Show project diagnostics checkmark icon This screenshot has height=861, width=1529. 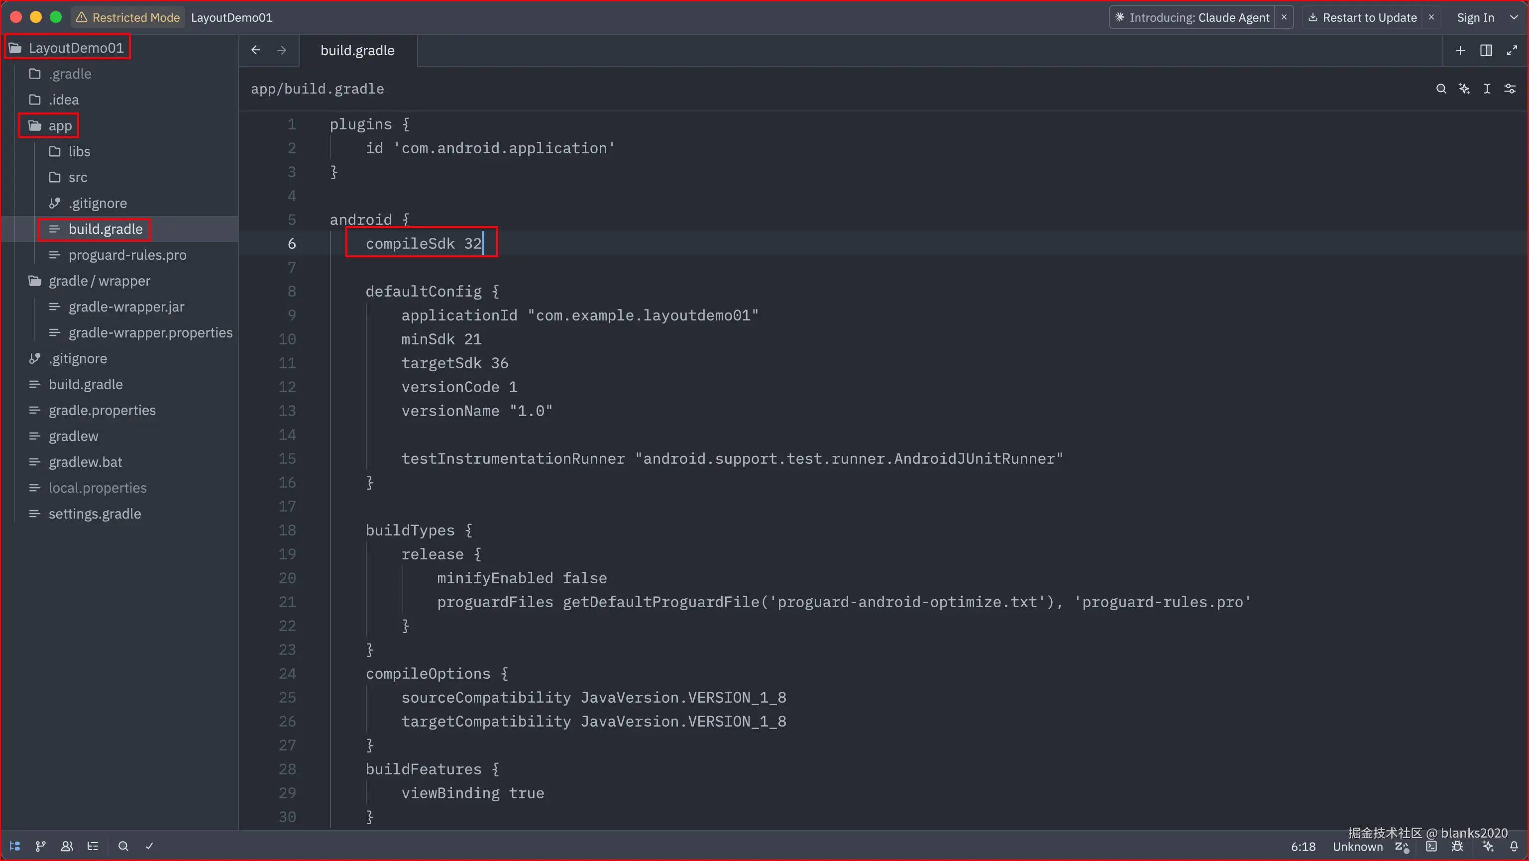pos(149,846)
